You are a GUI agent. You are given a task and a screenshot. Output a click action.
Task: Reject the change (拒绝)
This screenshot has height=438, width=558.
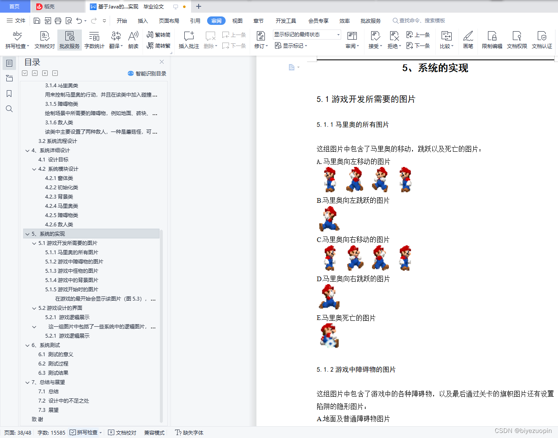[394, 40]
